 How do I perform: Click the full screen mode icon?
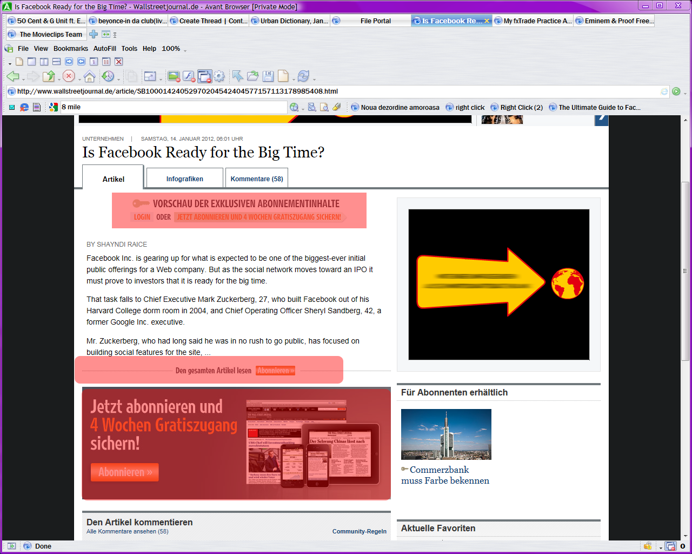[150, 76]
